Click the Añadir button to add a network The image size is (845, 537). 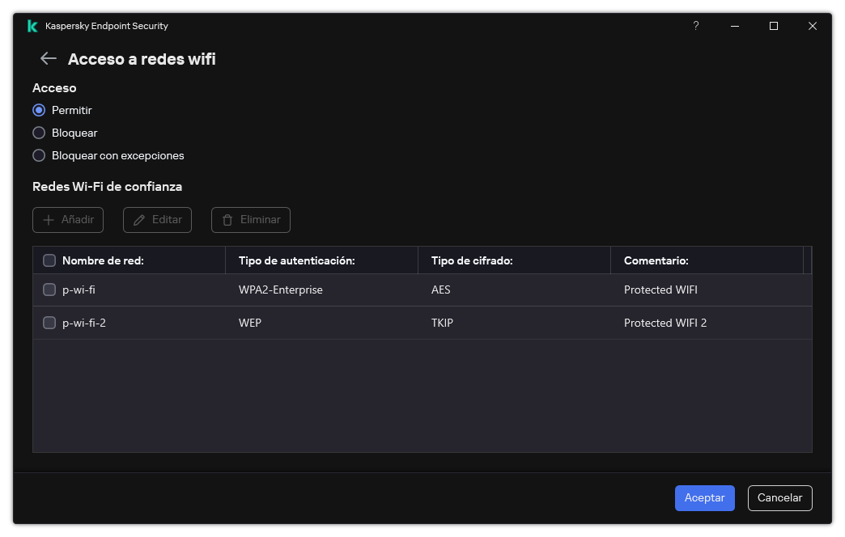click(x=67, y=219)
